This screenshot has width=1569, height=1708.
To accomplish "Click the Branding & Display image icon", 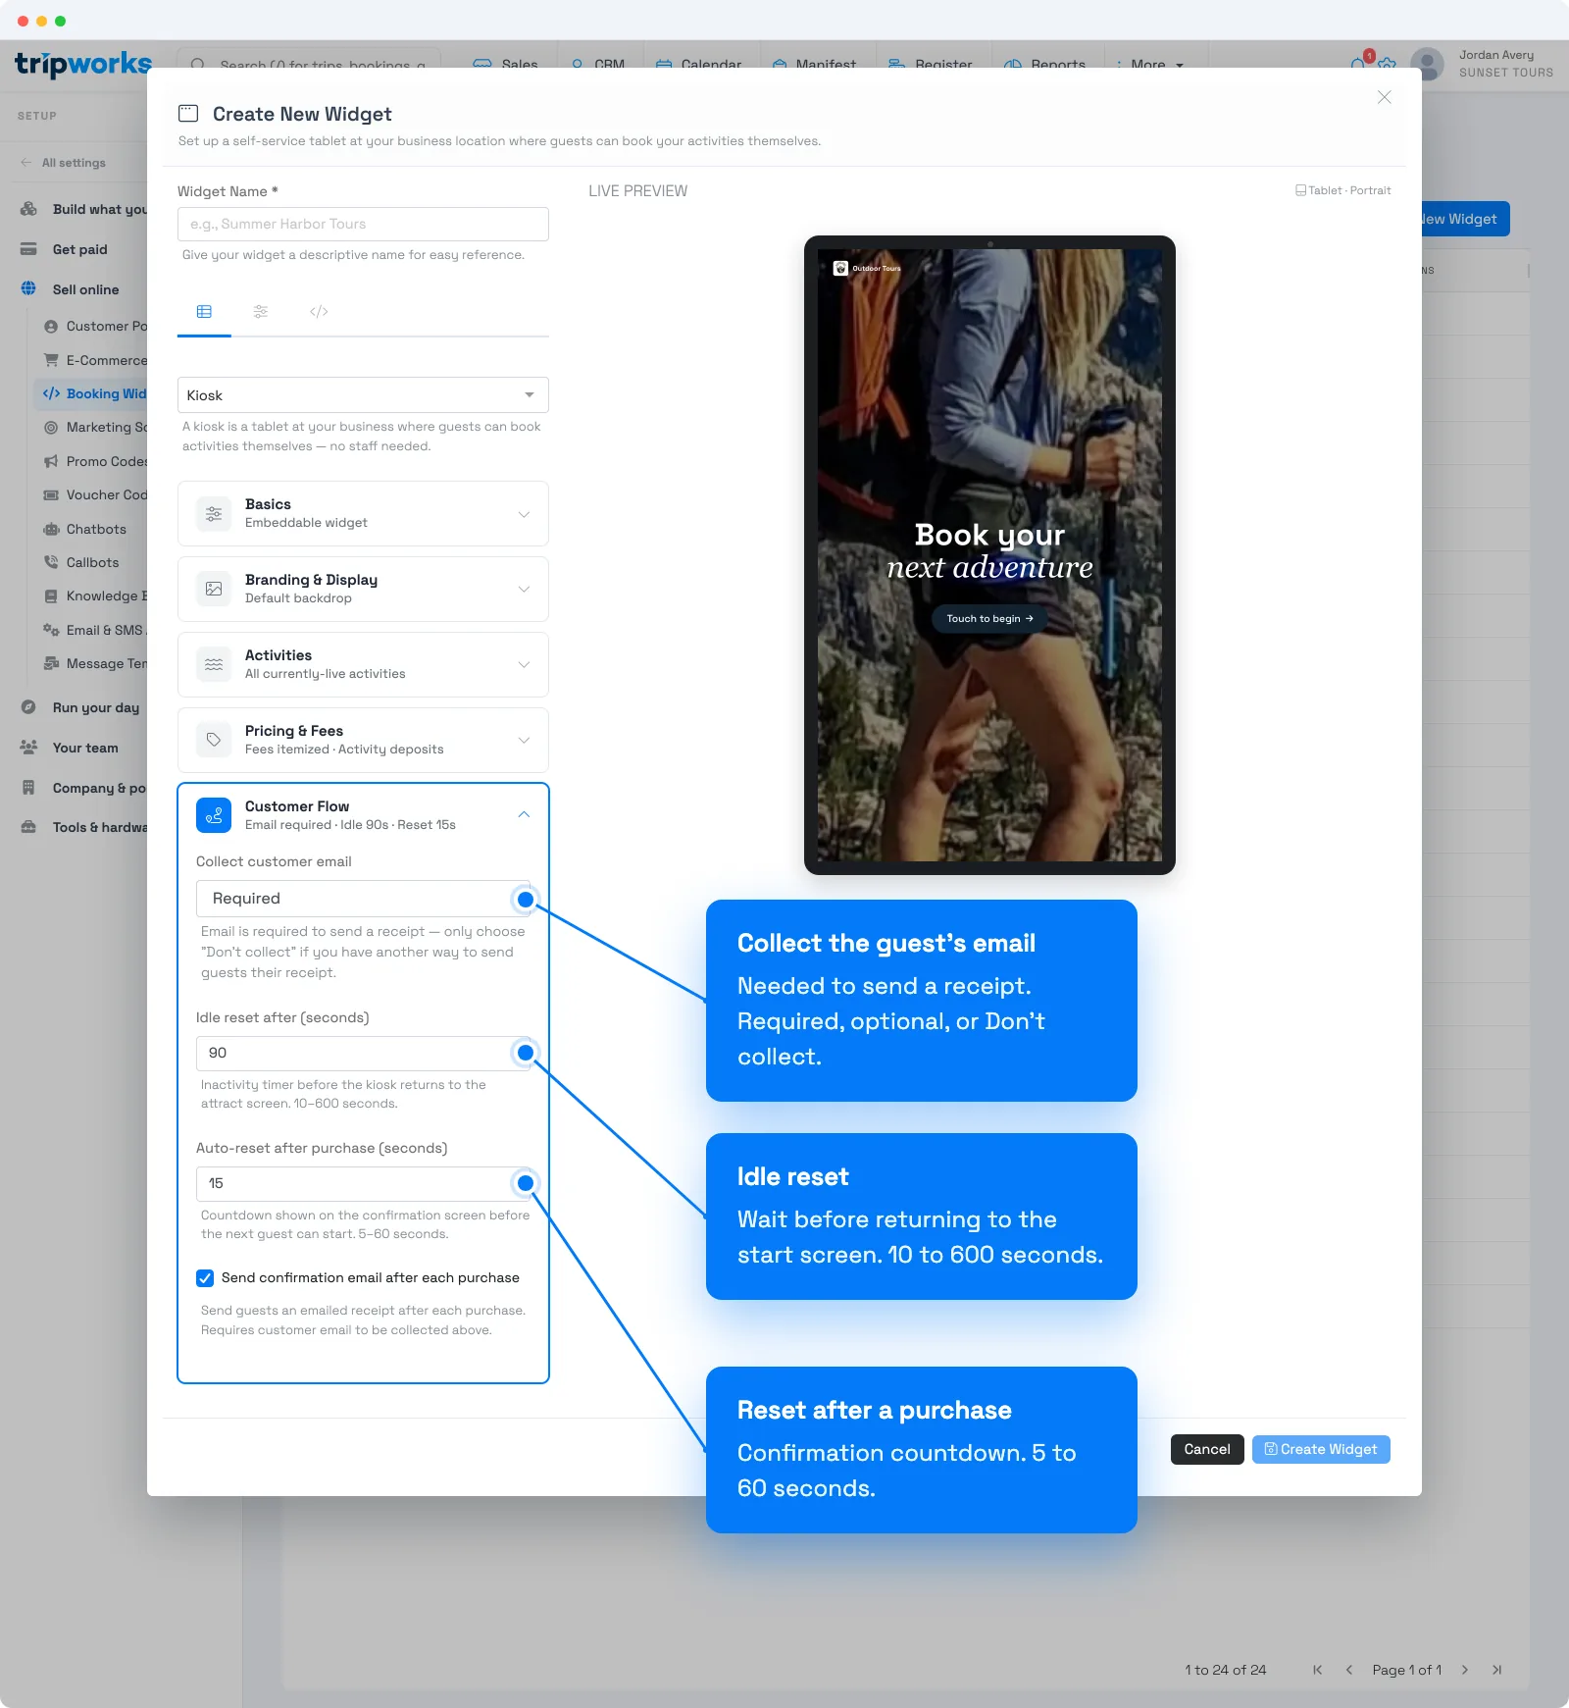I will [214, 590].
